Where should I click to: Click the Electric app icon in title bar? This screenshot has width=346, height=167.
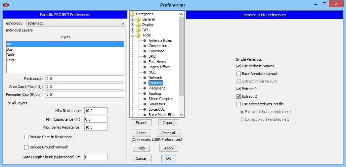point(6,4)
